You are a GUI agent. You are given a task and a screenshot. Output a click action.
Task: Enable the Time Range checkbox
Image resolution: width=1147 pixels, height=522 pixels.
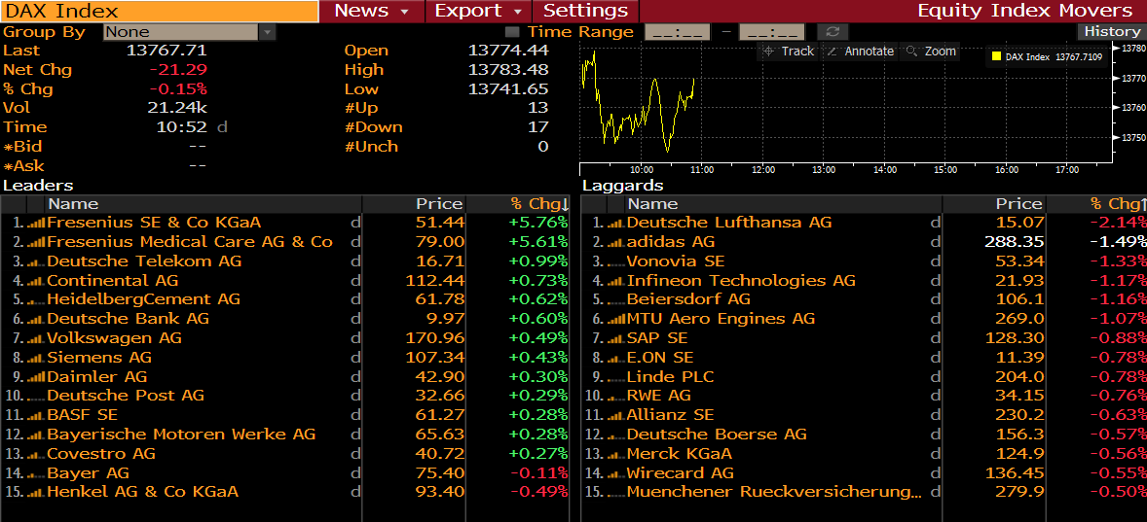[512, 32]
